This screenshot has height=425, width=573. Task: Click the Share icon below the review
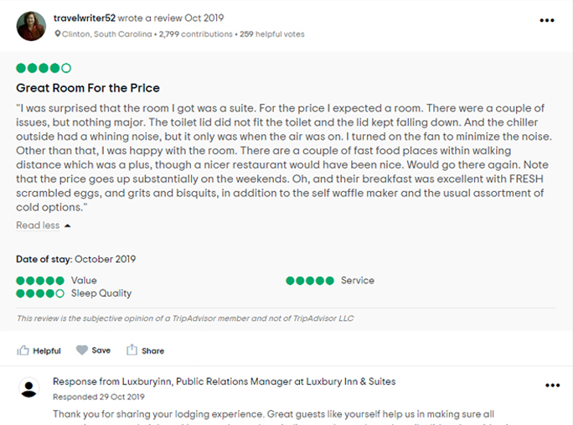click(x=132, y=350)
